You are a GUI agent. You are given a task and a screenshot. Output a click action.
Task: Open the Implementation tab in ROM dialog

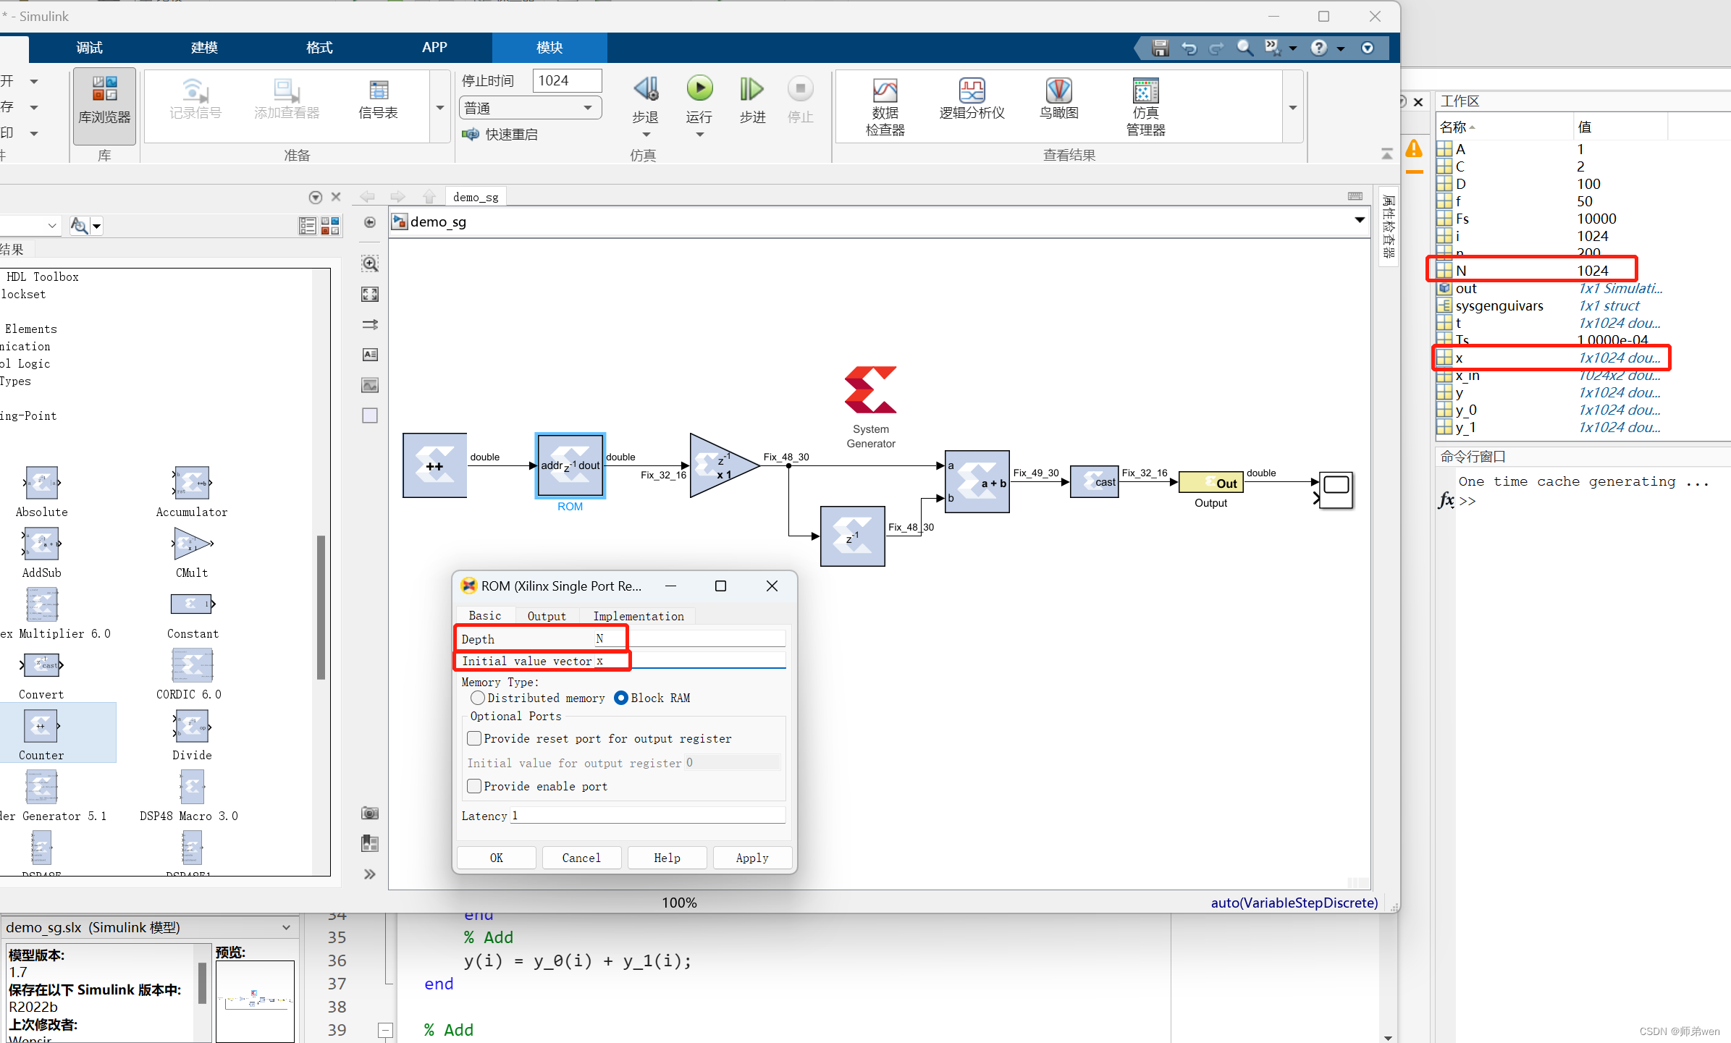(x=638, y=615)
